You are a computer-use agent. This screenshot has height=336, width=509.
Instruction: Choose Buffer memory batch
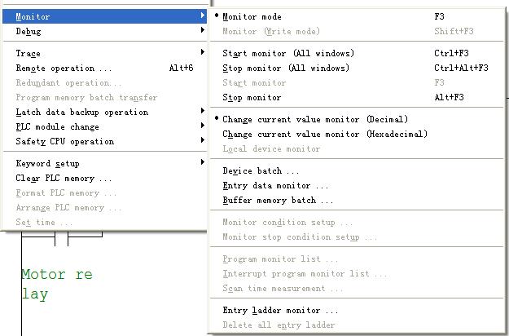click(x=278, y=201)
